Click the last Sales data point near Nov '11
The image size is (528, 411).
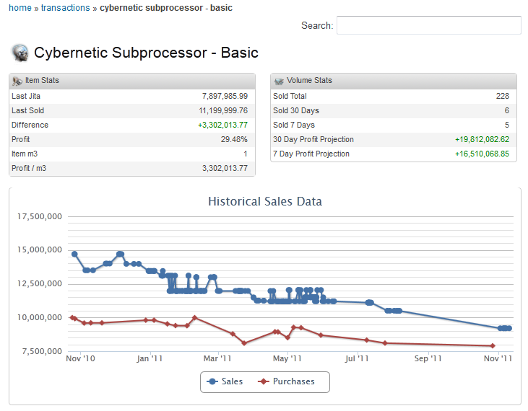coord(508,328)
